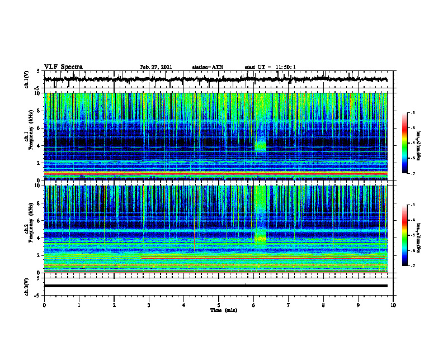Click time axis tick label '0'
The image size is (443, 342).
click(x=44, y=305)
